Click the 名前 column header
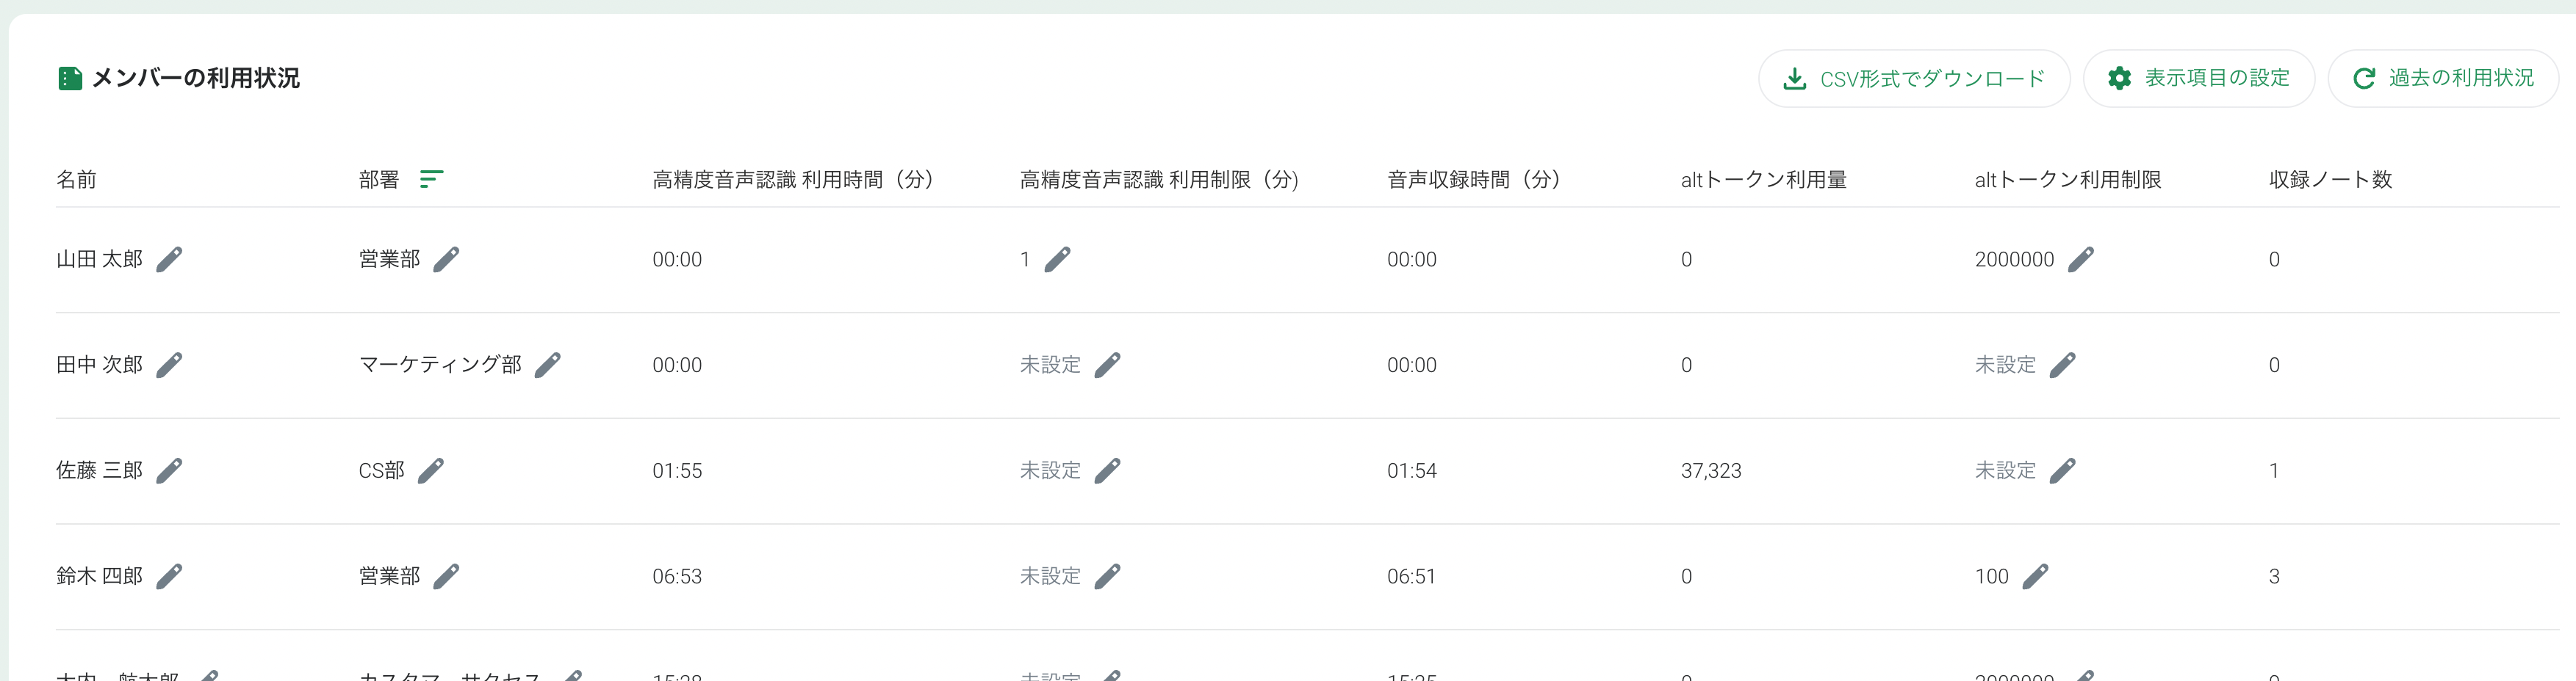2576x681 pixels. [x=76, y=180]
